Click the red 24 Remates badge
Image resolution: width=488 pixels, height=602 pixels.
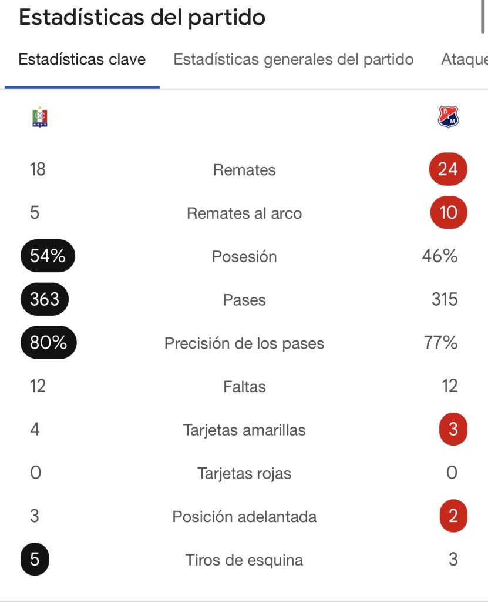point(447,169)
